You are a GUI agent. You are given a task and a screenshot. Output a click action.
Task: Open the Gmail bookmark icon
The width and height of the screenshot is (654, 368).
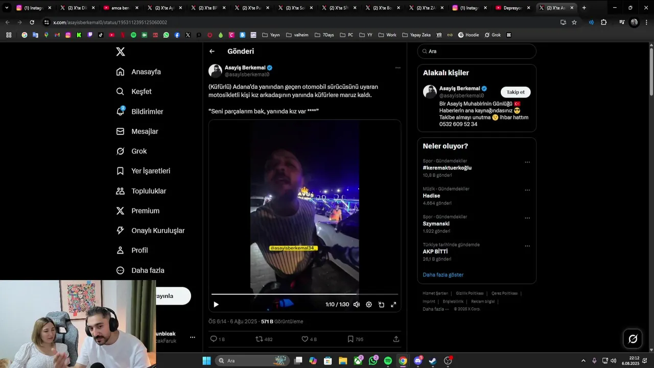57,35
